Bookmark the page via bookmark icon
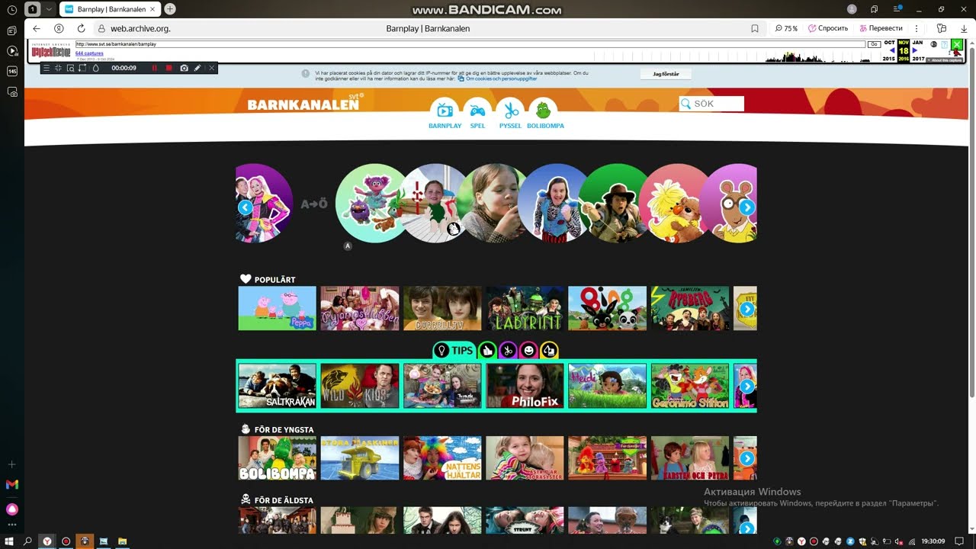Image resolution: width=976 pixels, height=549 pixels. tap(755, 28)
